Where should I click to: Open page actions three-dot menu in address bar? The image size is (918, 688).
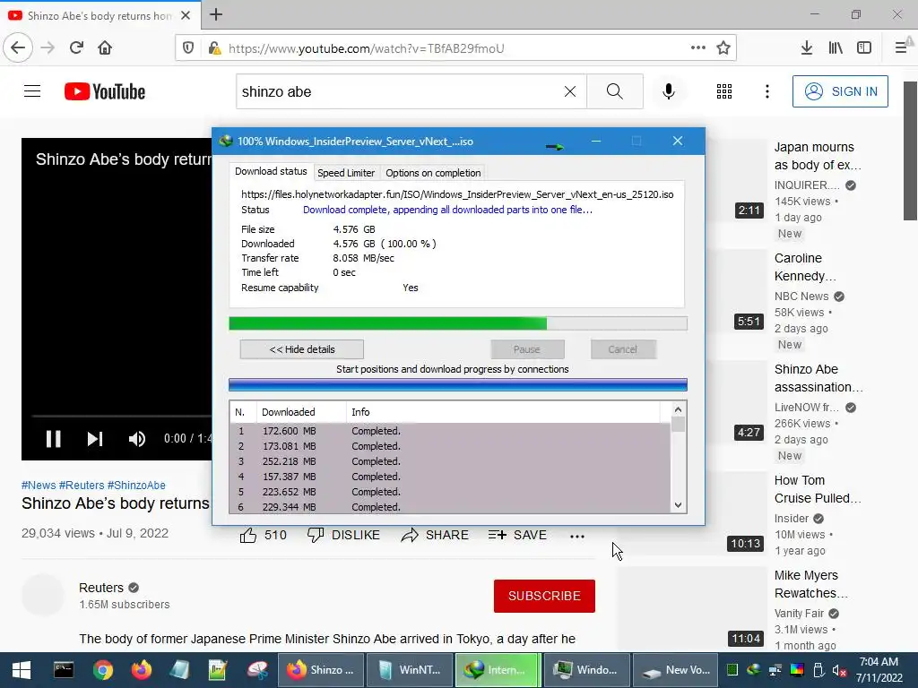click(697, 47)
